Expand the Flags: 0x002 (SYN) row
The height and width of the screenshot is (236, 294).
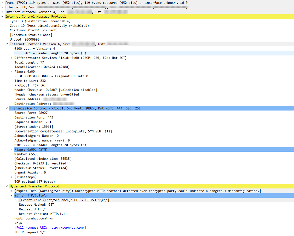pos(11,150)
